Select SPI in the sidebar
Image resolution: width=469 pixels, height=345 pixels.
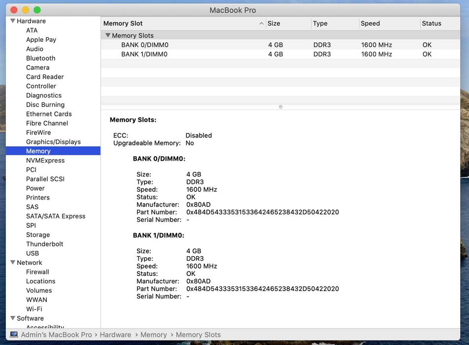[x=31, y=225]
